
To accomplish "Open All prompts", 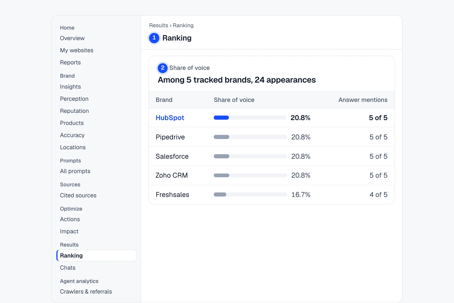I will tap(75, 171).
